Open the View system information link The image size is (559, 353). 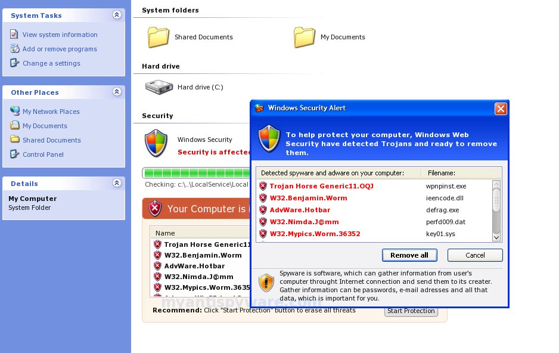point(60,35)
